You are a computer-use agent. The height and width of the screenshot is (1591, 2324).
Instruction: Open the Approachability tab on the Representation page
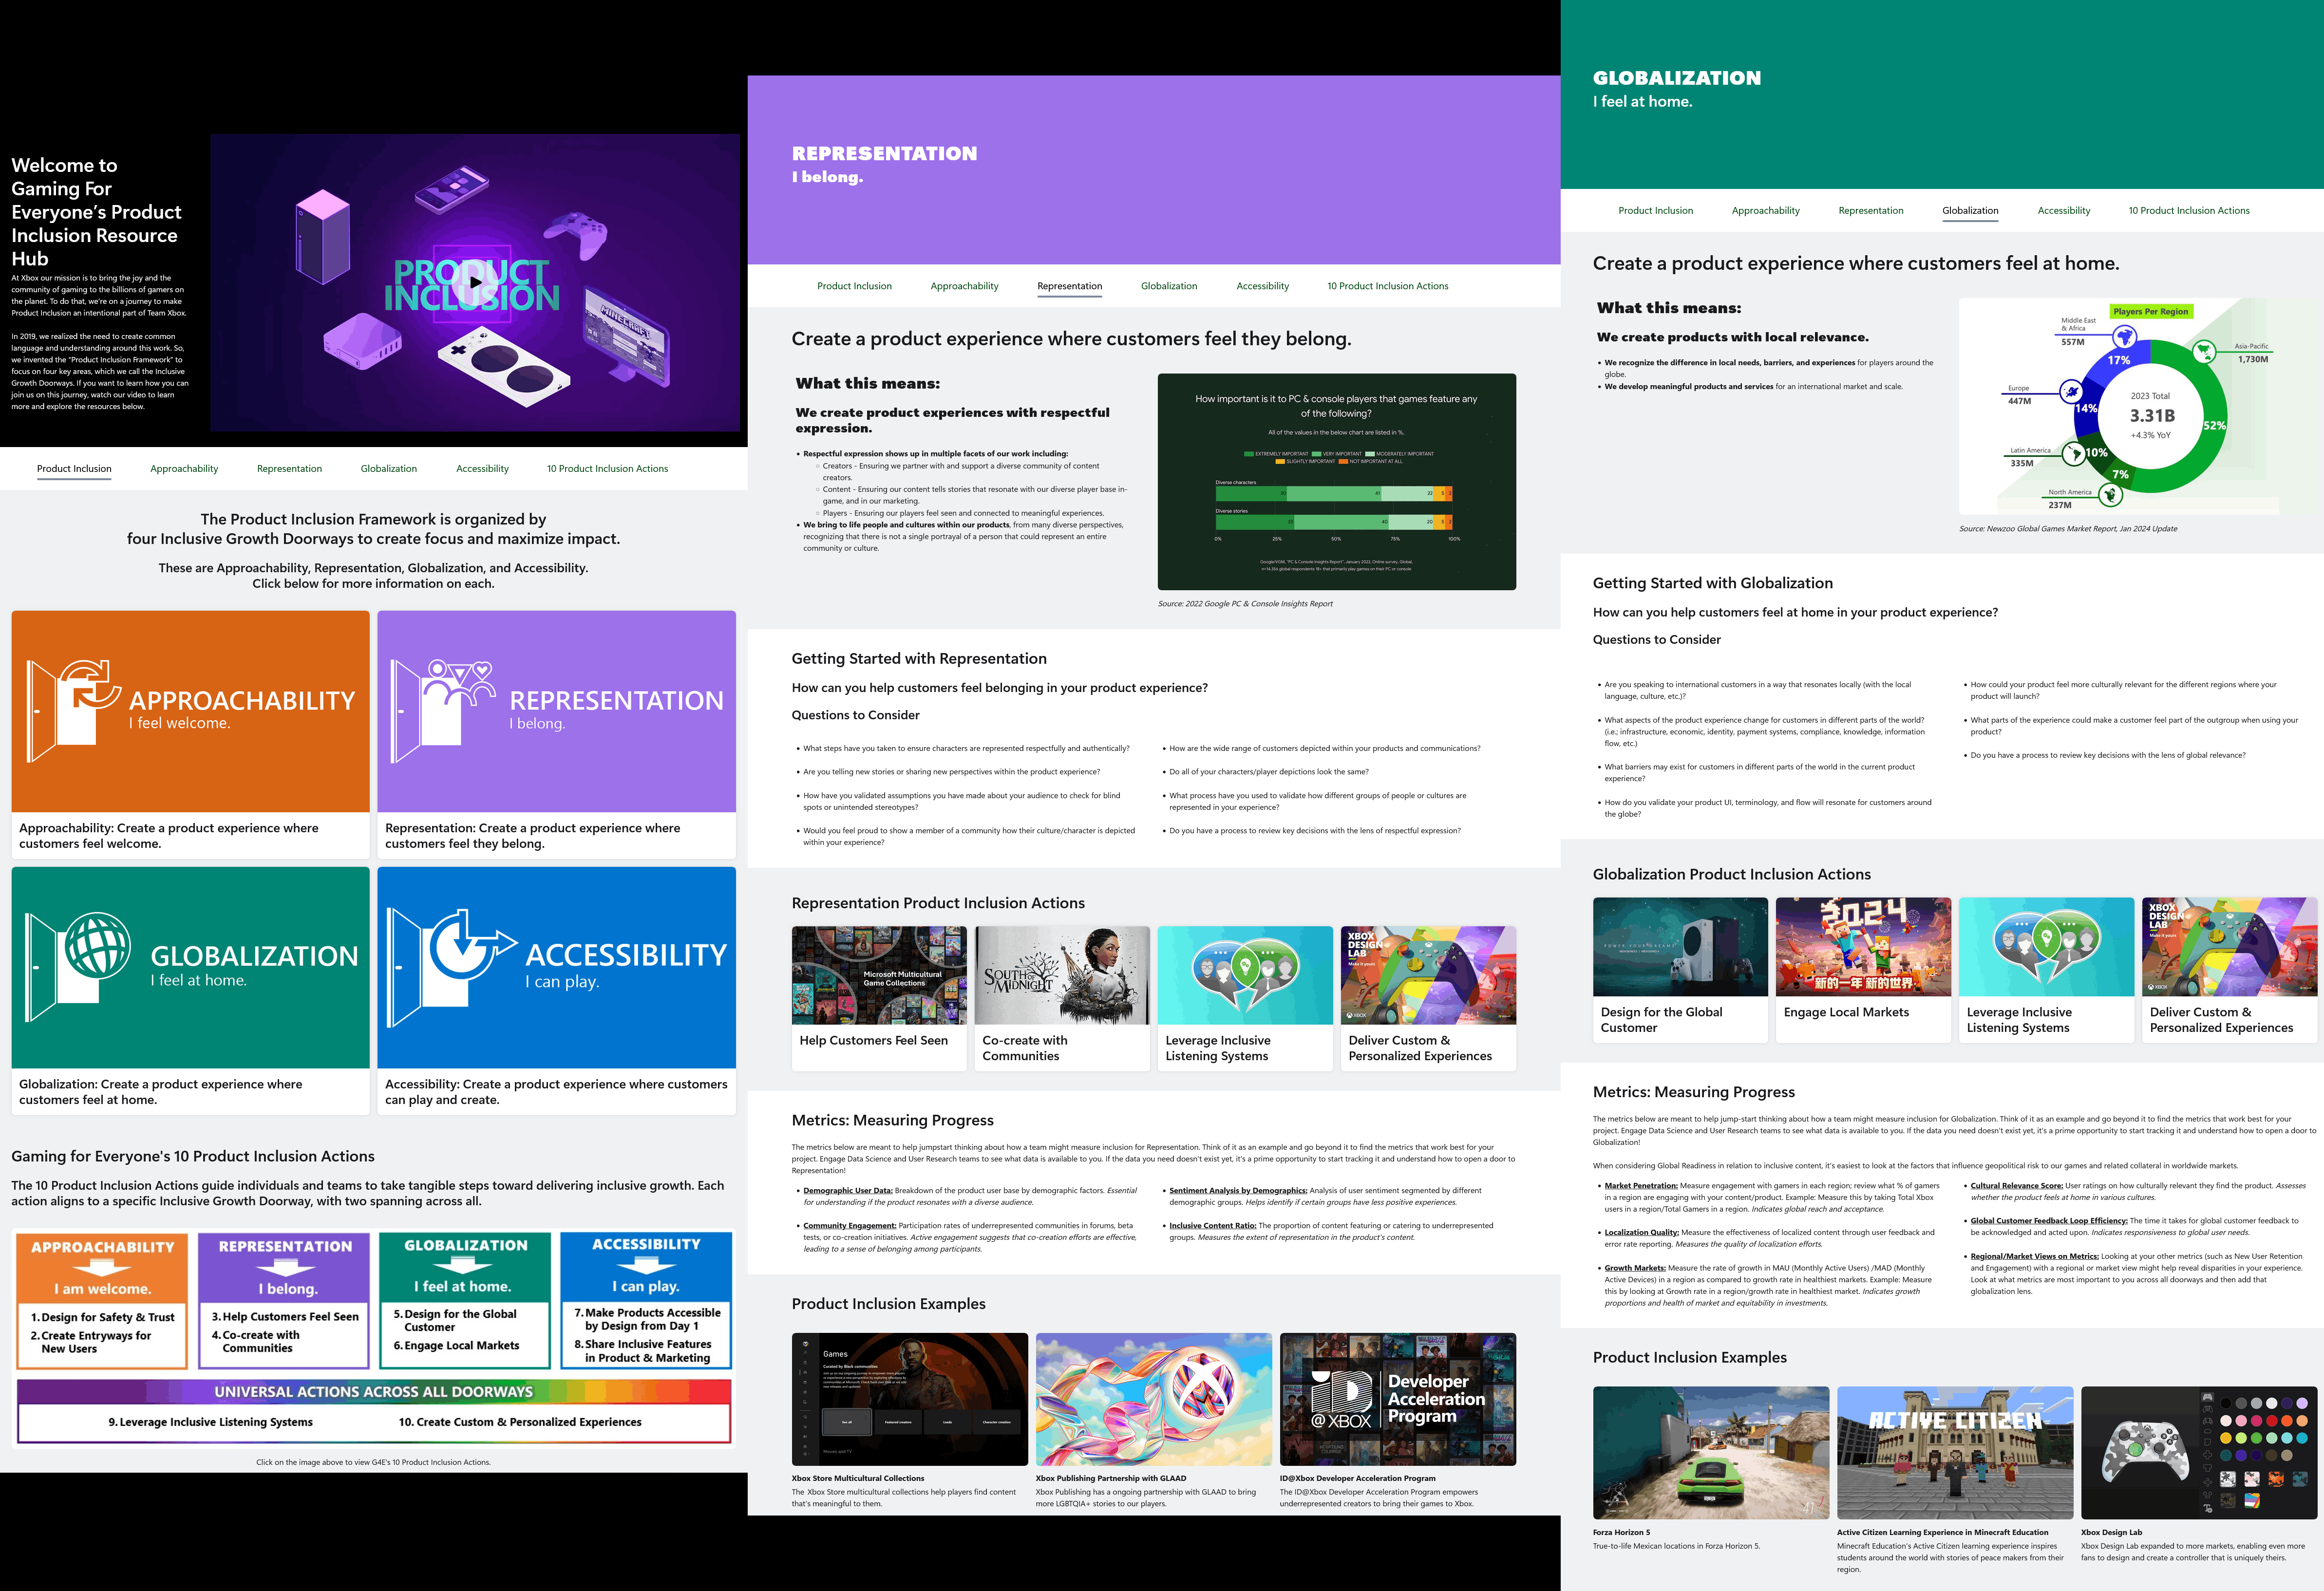coord(964,286)
